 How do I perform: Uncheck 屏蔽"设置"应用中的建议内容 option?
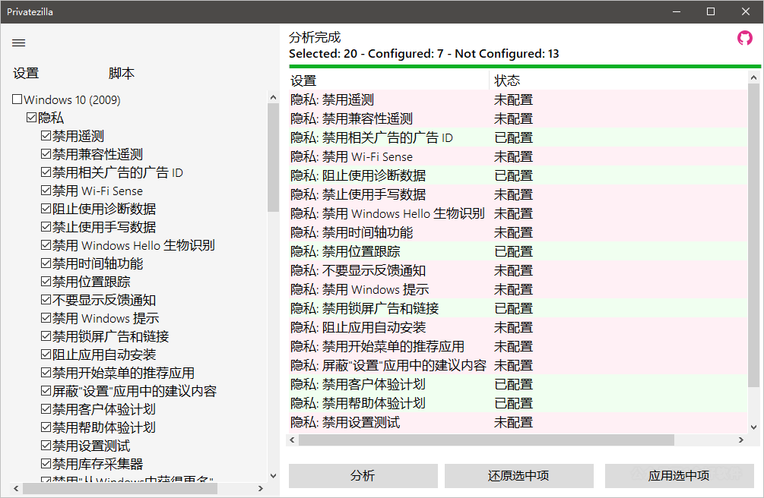click(x=46, y=391)
